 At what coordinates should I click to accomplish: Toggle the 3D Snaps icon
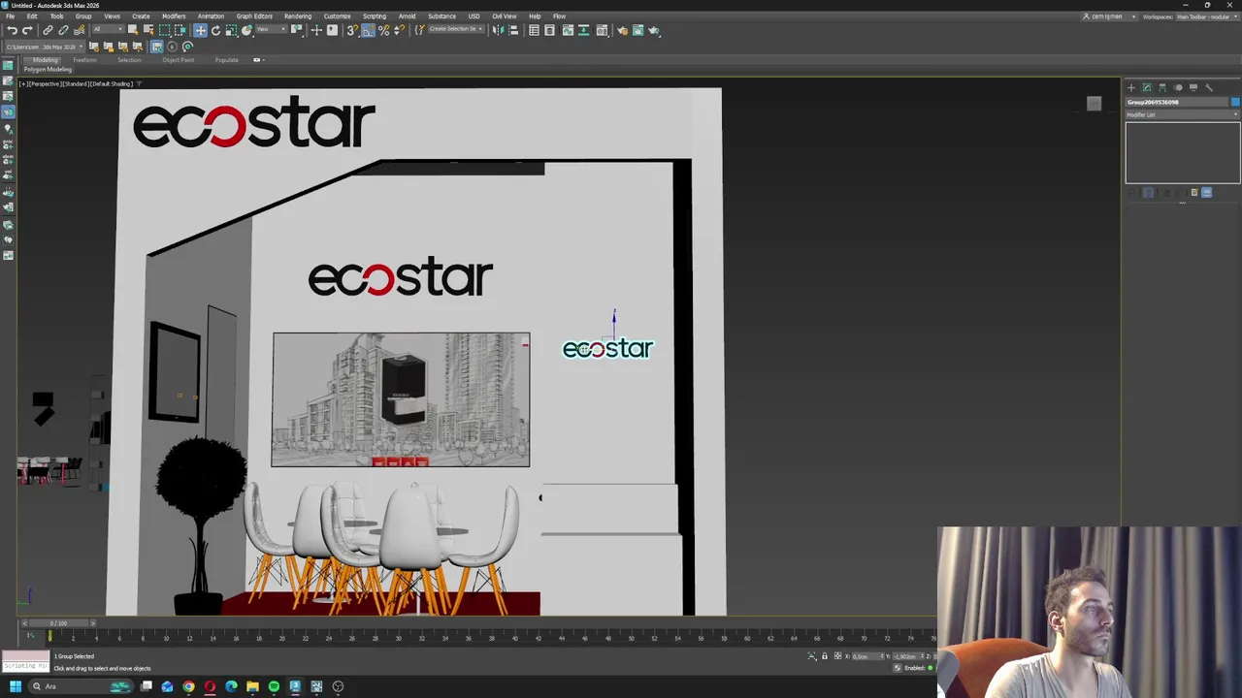click(x=352, y=30)
